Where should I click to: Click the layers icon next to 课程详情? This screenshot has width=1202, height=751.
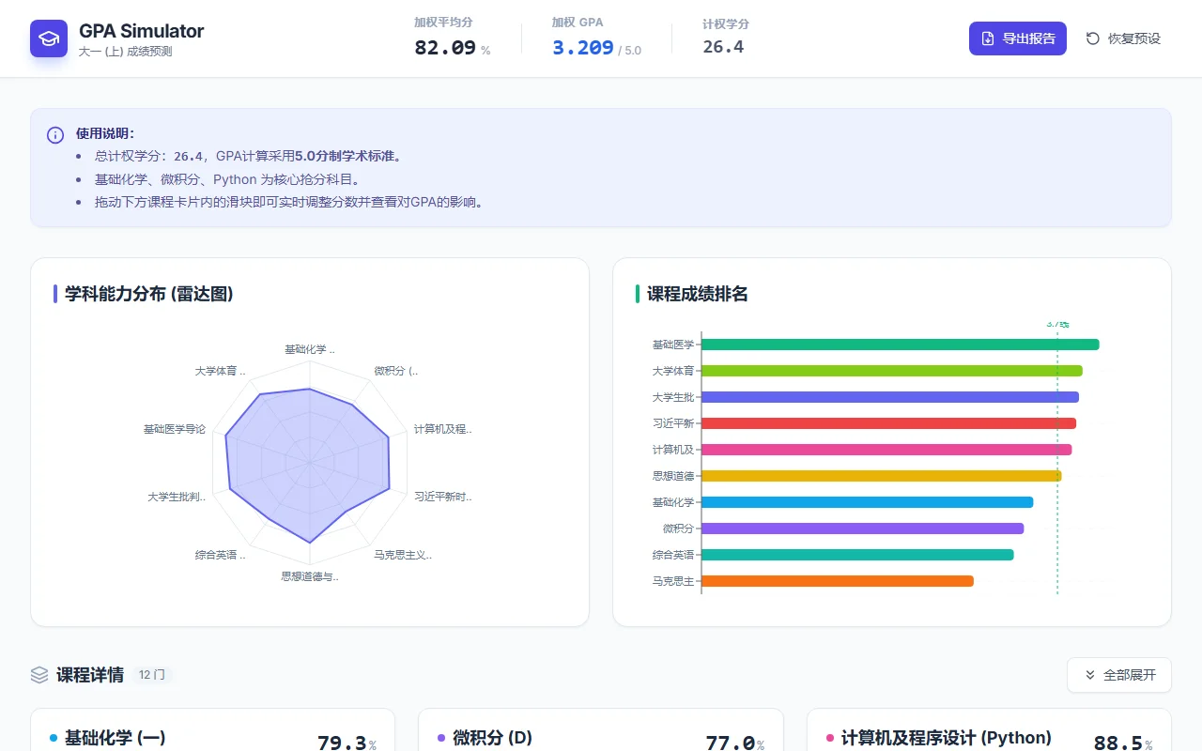39,675
